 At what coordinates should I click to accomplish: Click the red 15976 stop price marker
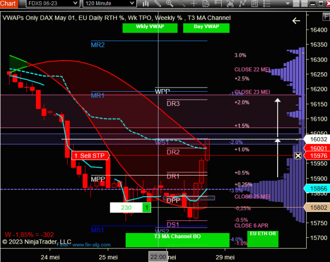tap(317, 156)
